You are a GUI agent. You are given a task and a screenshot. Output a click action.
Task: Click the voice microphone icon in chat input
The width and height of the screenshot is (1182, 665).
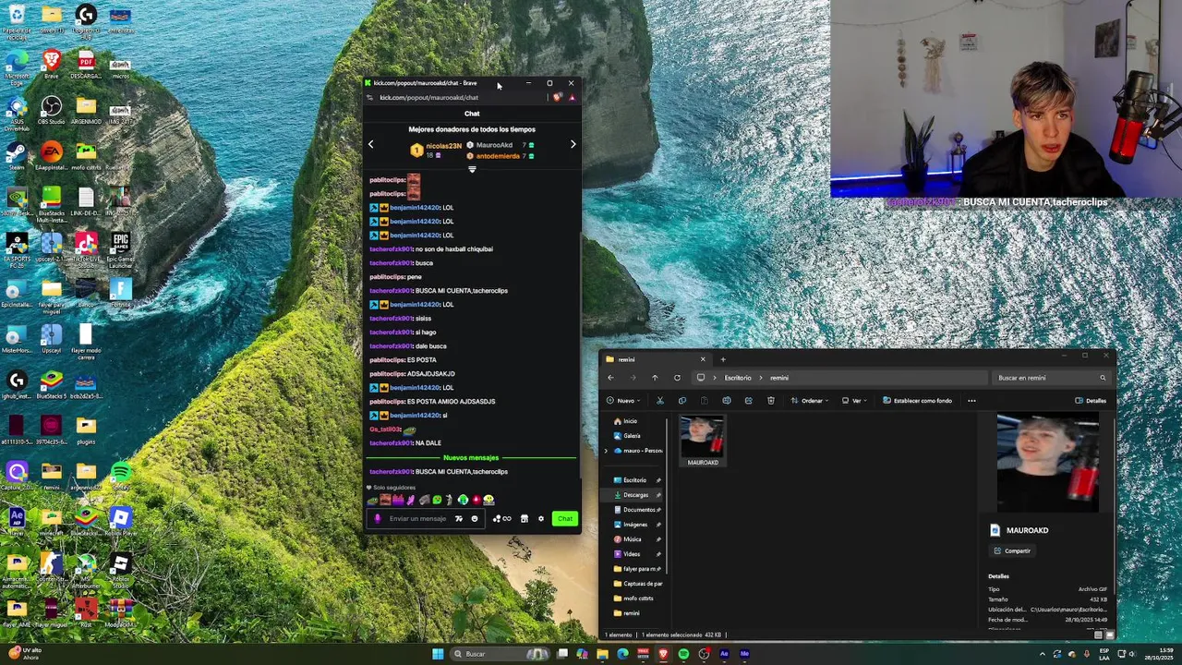click(x=378, y=518)
